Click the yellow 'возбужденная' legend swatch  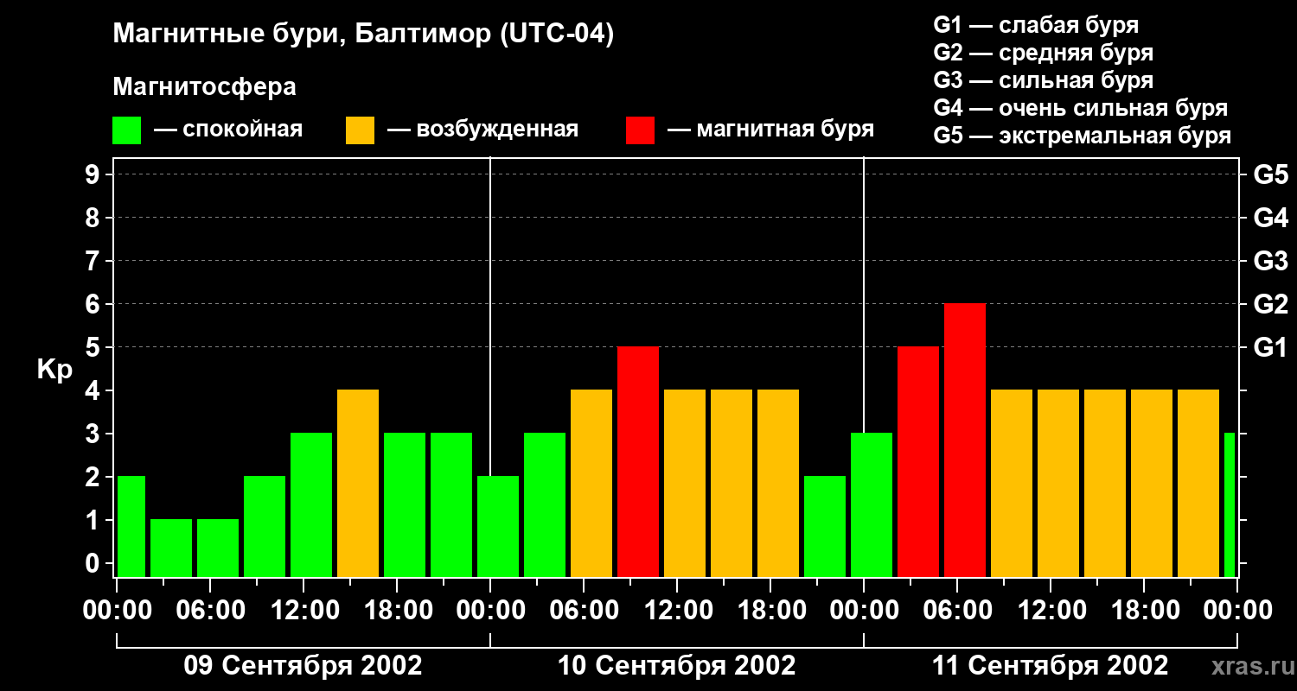(x=360, y=130)
